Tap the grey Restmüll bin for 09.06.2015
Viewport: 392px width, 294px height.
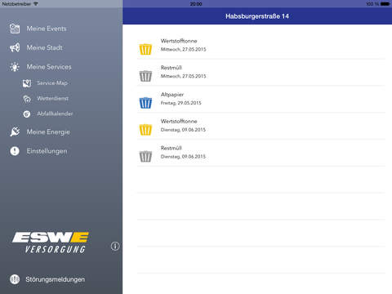click(145, 156)
